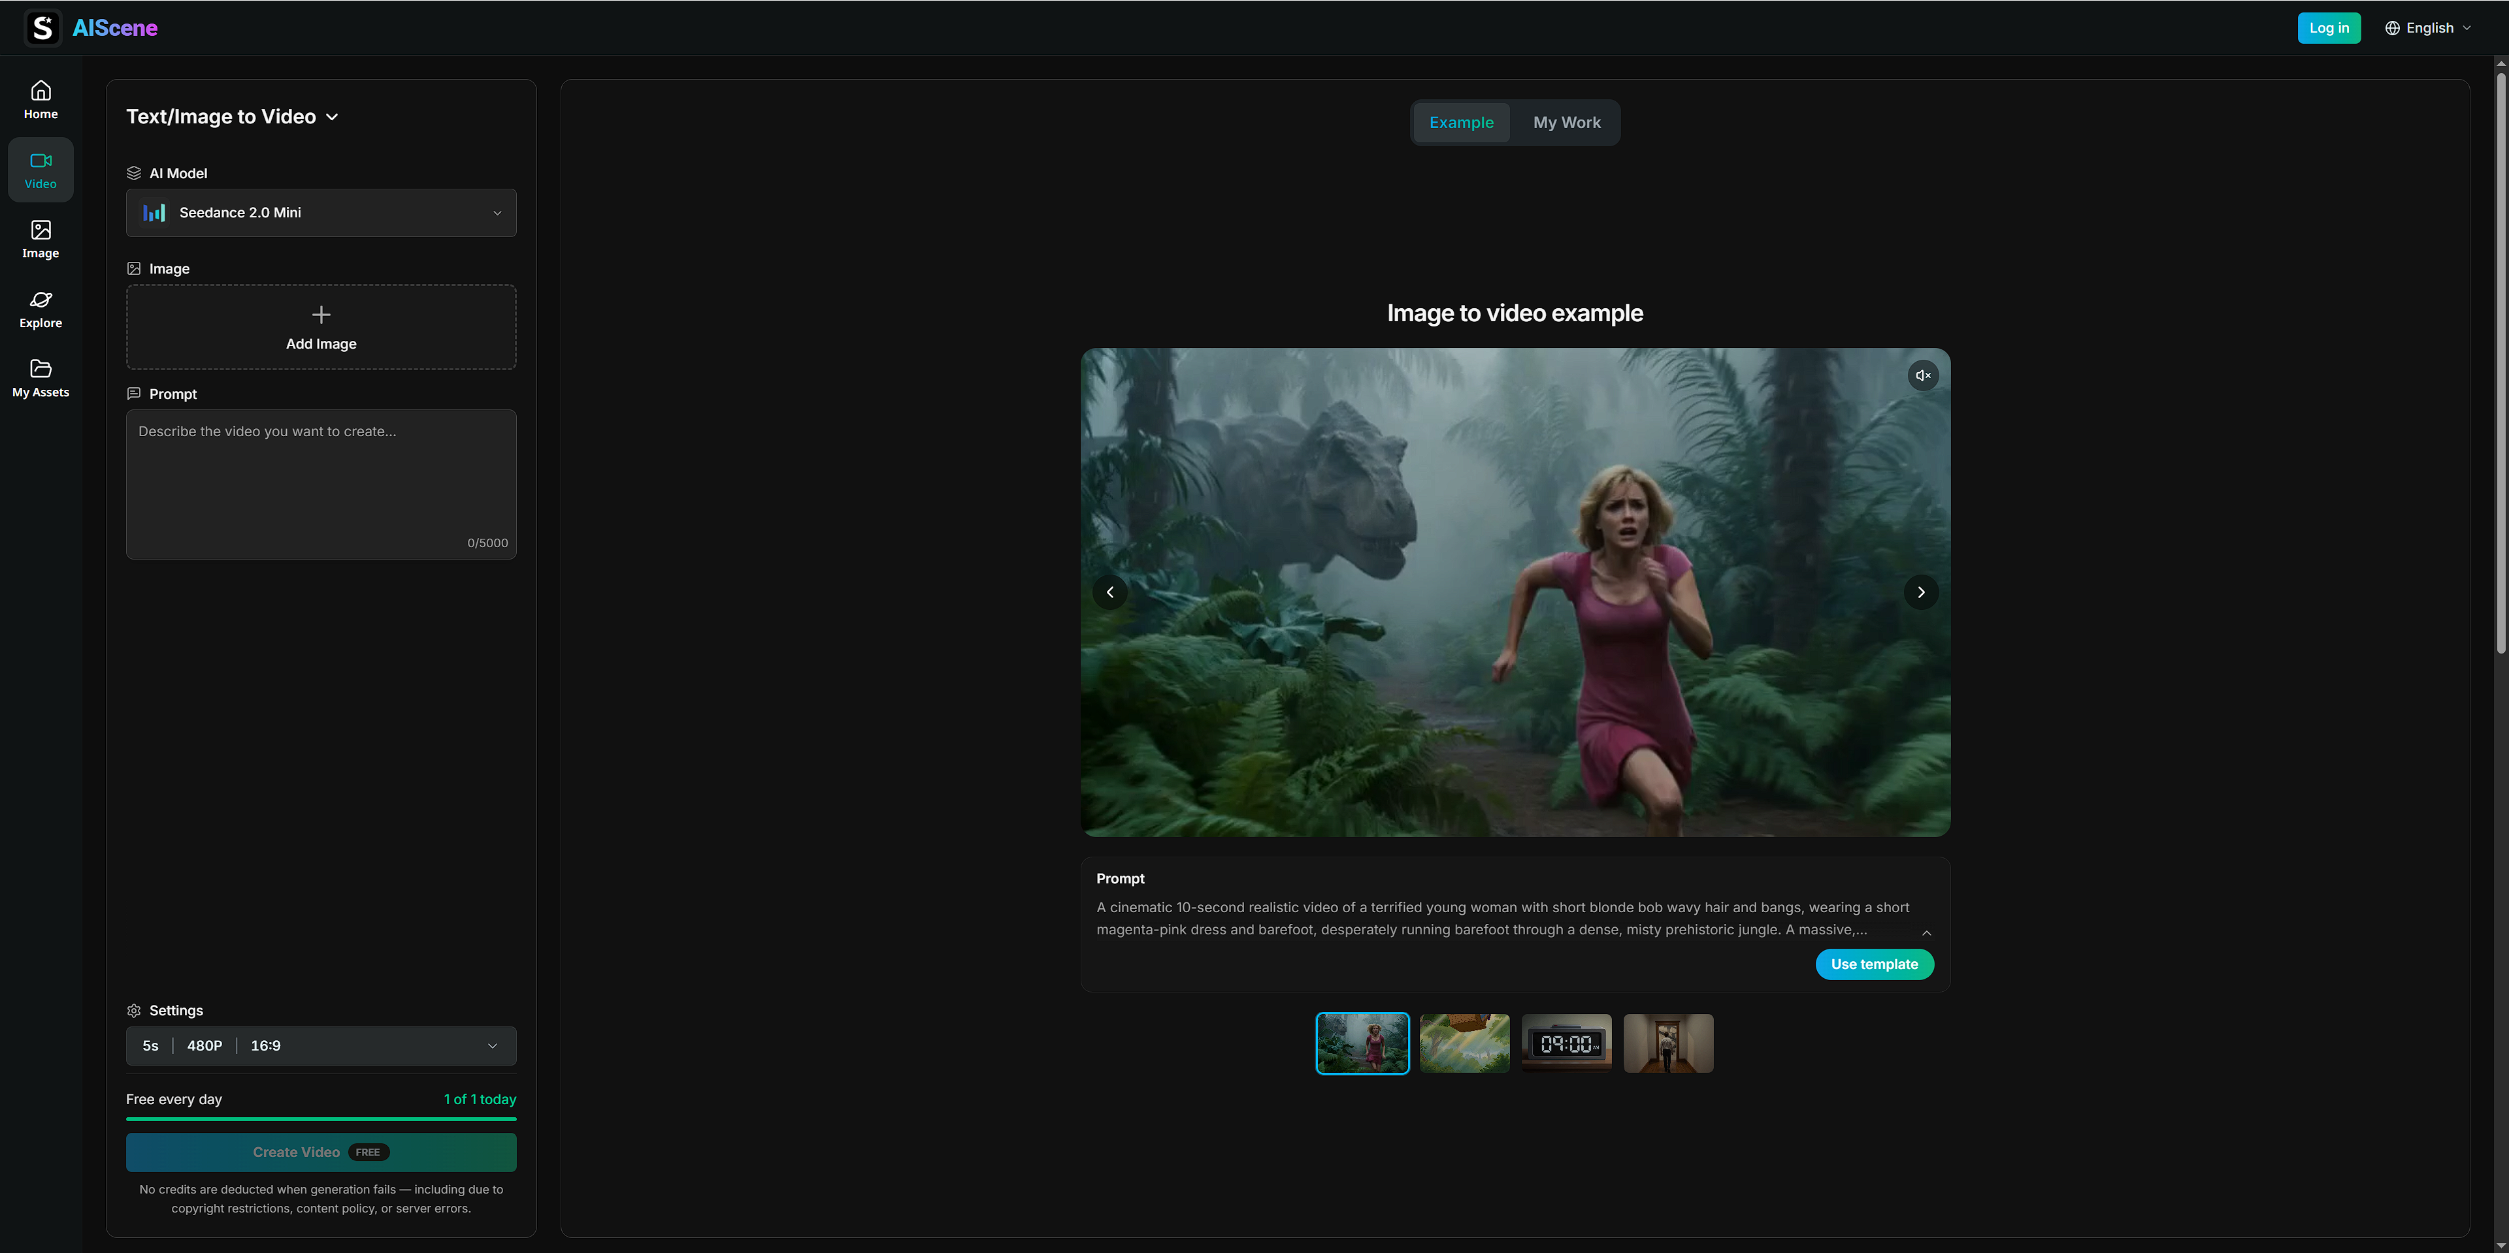Select the 09:00 clock example thumbnail
This screenshot has width=2509, height=1253.
click(1566, 1043)
